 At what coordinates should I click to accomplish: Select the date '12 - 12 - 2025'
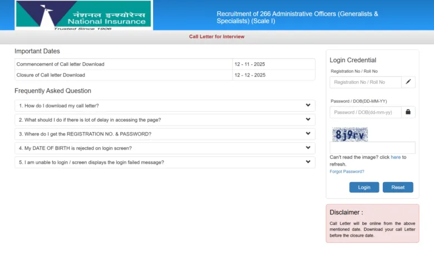point(250,75)
